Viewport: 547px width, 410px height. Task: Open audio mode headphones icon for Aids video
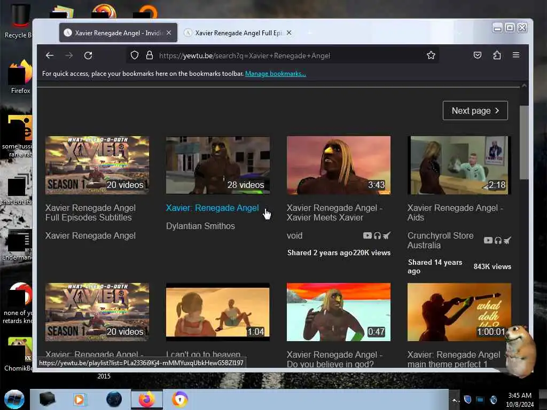coord(498,240)
